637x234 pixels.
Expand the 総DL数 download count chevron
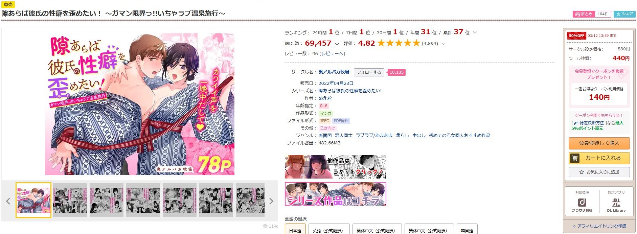pos(337,44)
